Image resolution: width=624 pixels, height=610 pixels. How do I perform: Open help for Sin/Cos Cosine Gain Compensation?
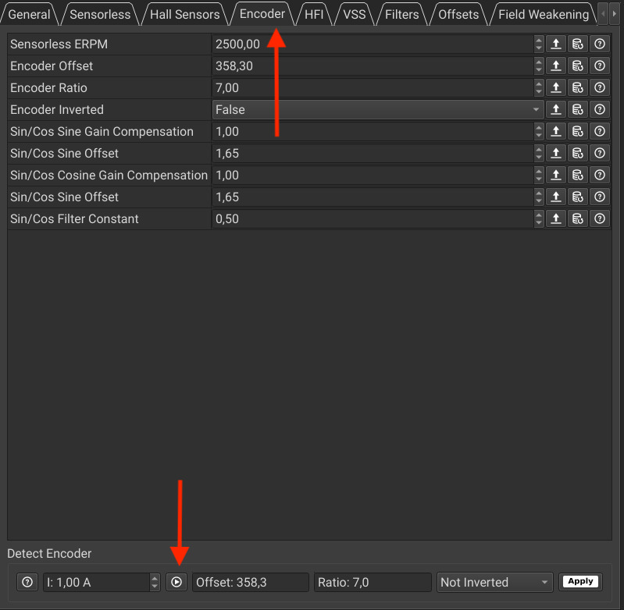coord(599,176)
